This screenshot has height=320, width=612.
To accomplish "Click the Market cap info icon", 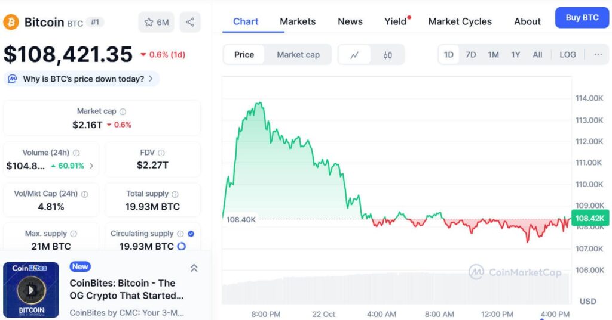I will (123, 111).
